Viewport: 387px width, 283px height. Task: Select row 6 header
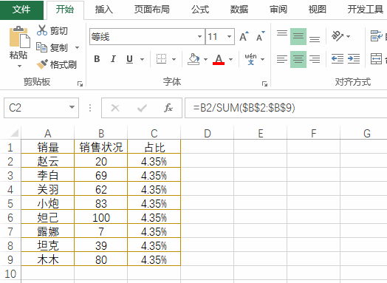pos(10,217)
